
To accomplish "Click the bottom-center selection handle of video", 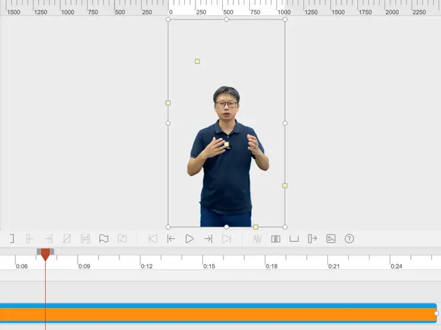I will [x=227, y=227].
